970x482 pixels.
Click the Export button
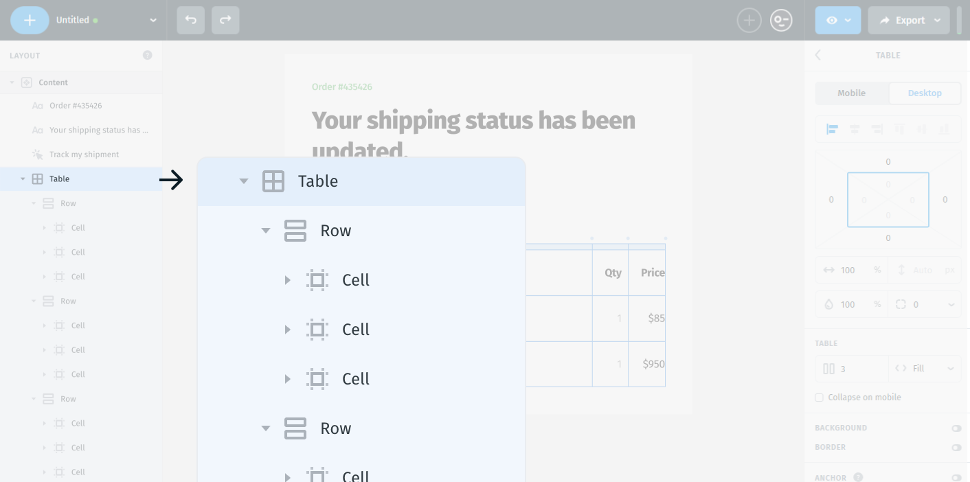click(909, 21)
